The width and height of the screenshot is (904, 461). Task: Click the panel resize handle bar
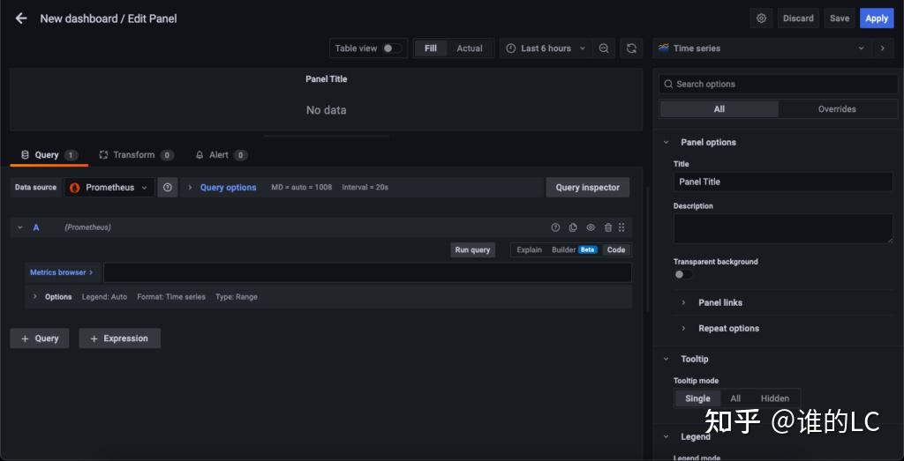click(x=327, y=137)
